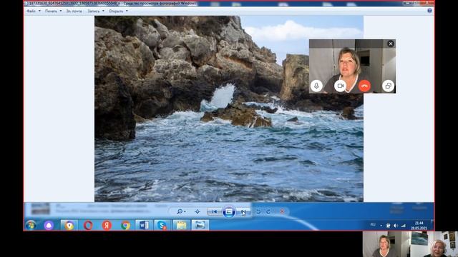Select the left participant video thumbnail
458x257 pixels.
point(386,244)
